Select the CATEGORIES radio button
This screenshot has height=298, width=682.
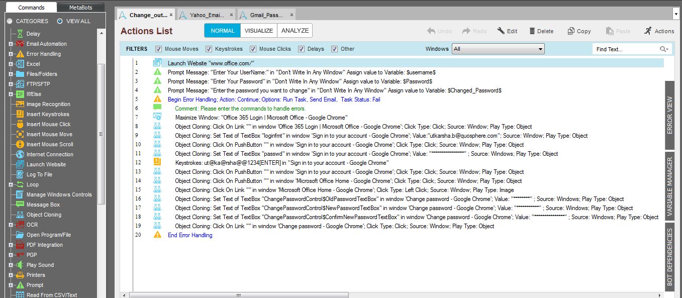click(x=10, y=21)
